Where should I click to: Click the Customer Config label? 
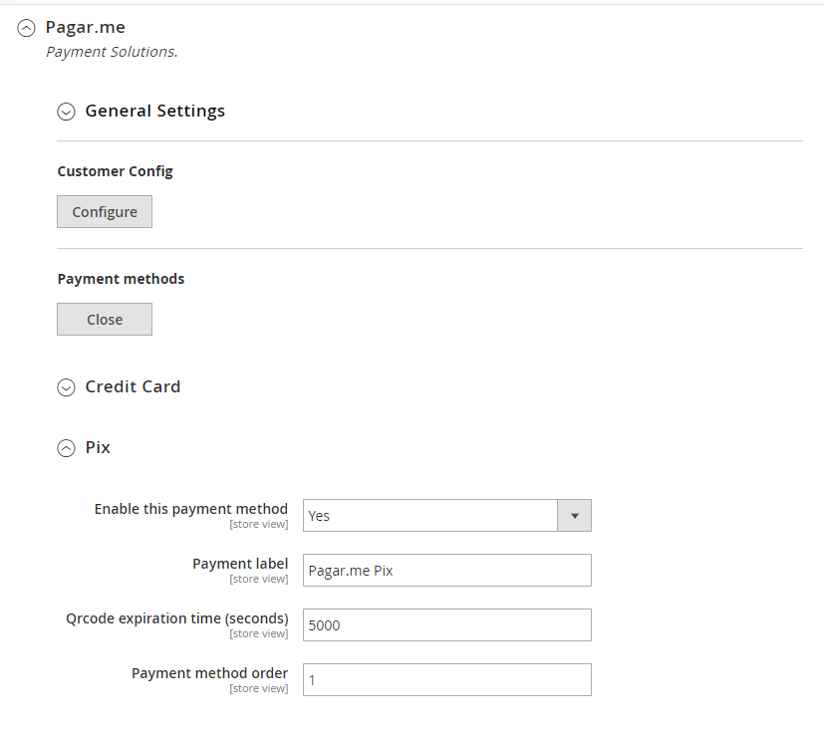tap(115, 172)
